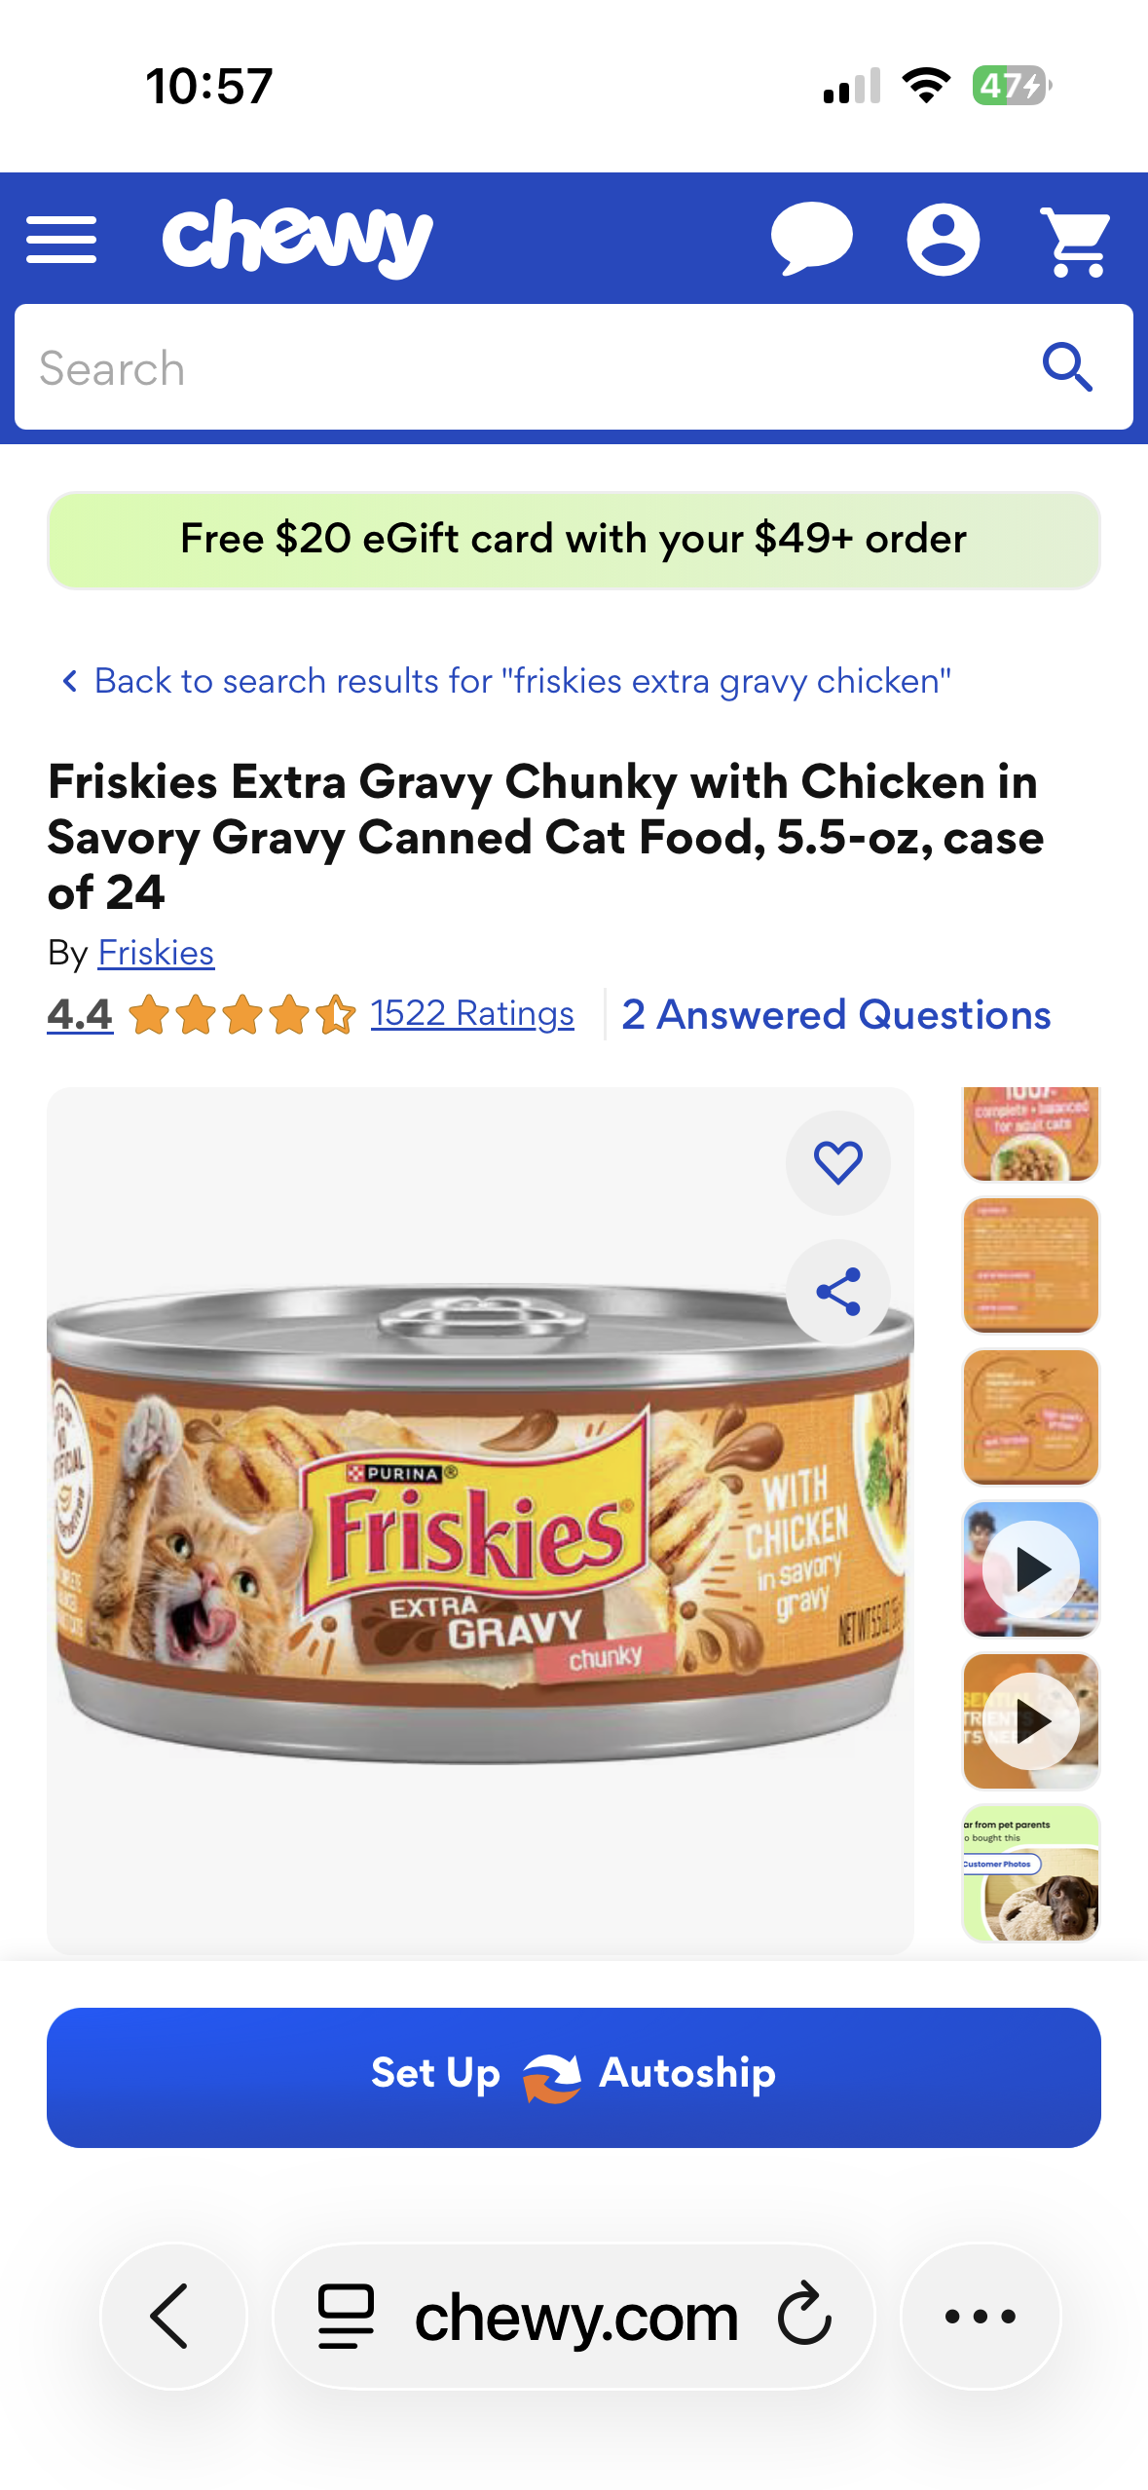
Task: Tap the Chewy logo
Action: click(297, 239)
